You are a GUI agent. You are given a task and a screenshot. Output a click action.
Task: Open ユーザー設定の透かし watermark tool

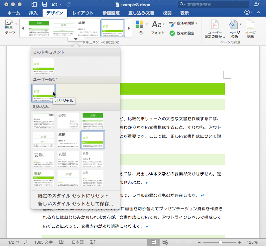tap(215, 29)
